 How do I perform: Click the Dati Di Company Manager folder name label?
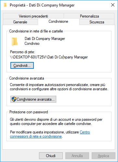click(45, 39)
